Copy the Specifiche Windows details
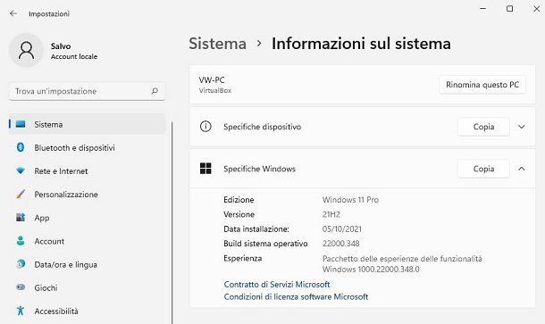This screenshot has height=324, width=545. tap(483, 169)
